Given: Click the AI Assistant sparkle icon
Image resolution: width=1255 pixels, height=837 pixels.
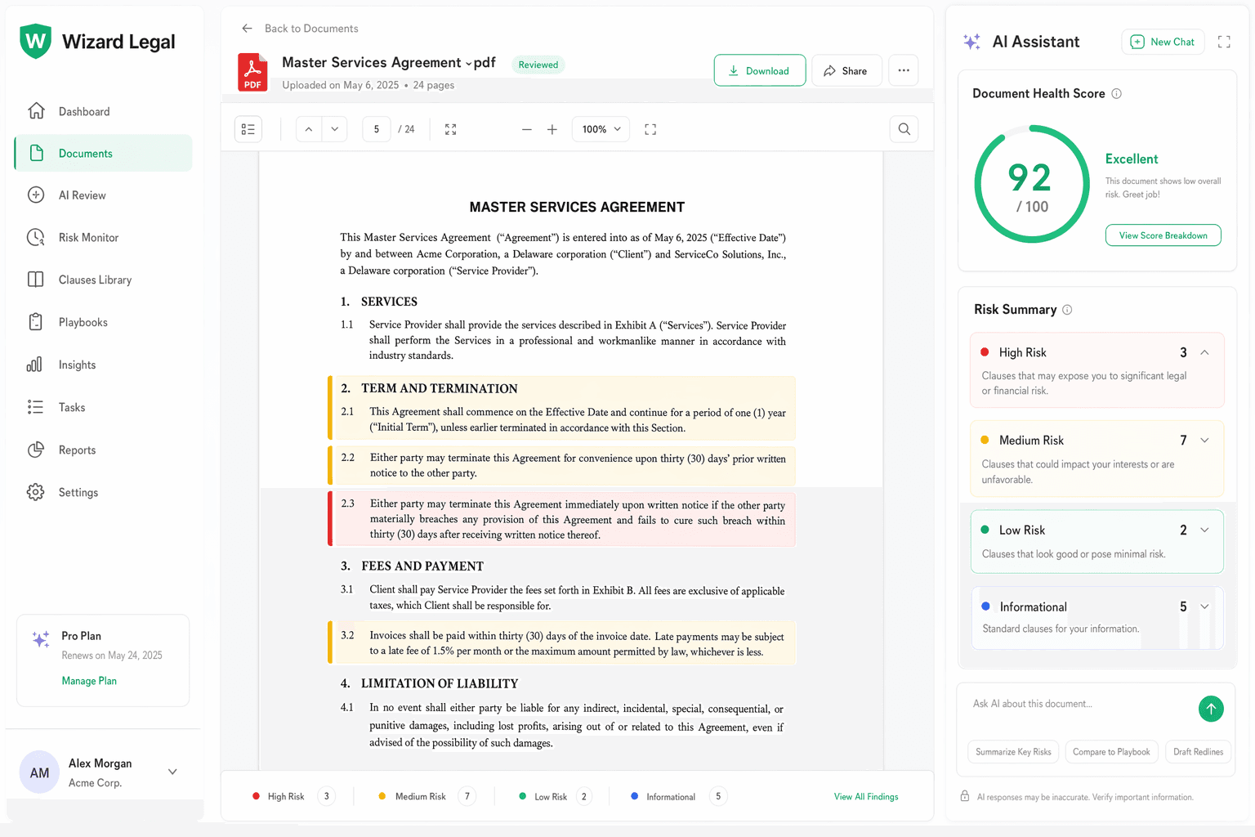Looking at the screenshot, I should 972,42.
